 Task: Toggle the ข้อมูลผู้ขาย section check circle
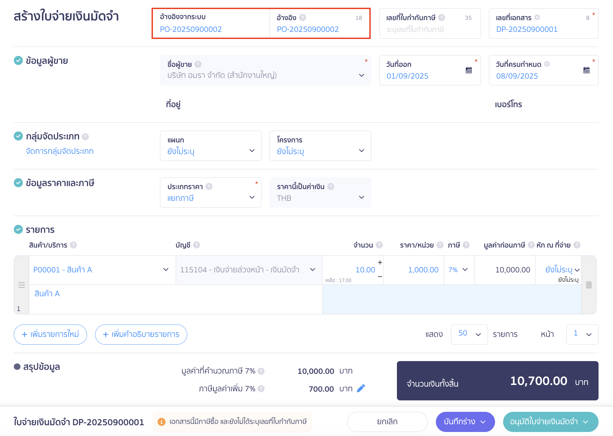tap(18, 60)
